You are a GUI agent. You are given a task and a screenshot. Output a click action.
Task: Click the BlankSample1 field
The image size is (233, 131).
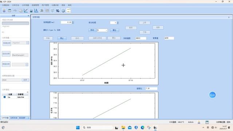[x=20, y=55]
